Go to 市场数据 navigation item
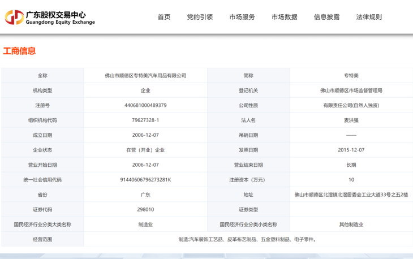 click(x=284, y=17)
